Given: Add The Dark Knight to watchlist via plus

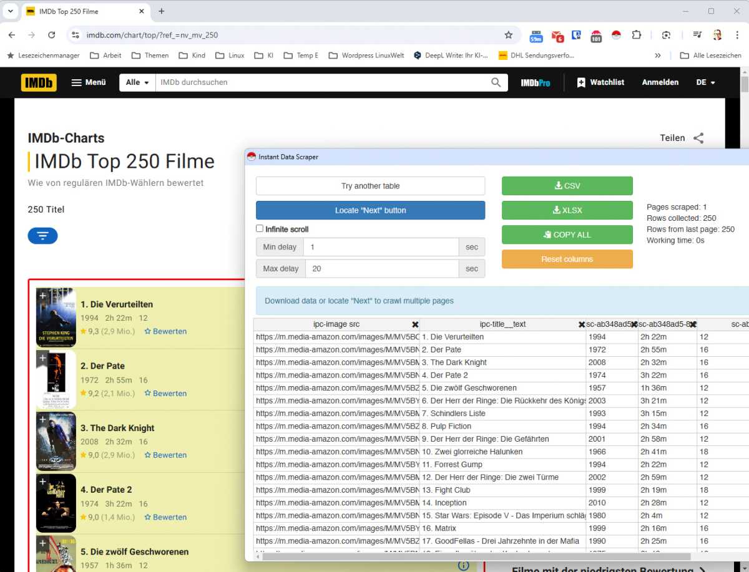Looking at the screenshot, I should point(43,419).
